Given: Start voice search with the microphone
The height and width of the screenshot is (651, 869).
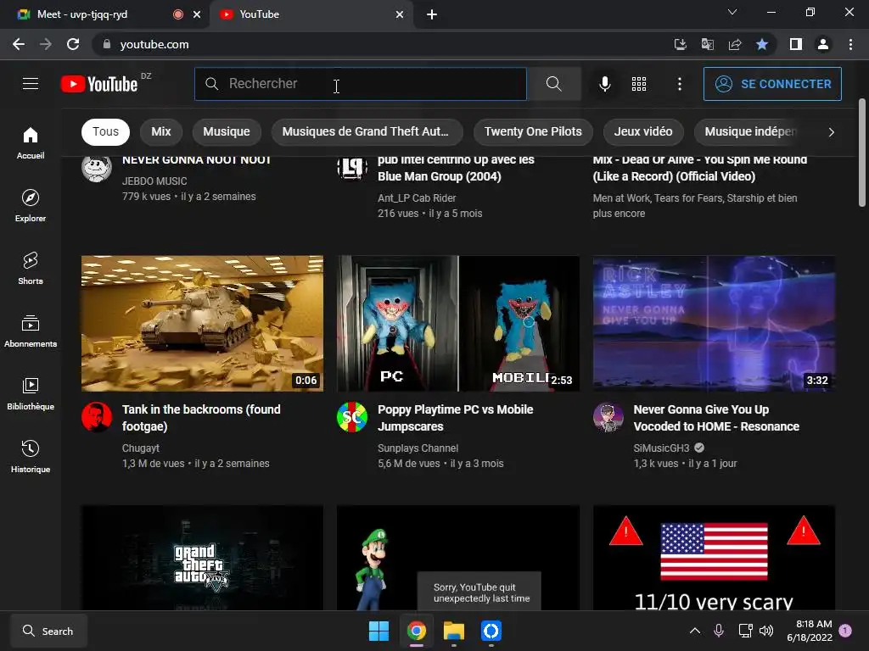Looking at the screenshot, I should point(604,84).
